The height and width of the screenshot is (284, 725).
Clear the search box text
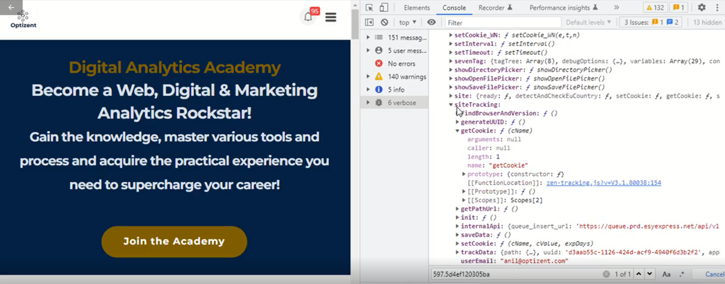pyautogui.click(x=606, y=274)
